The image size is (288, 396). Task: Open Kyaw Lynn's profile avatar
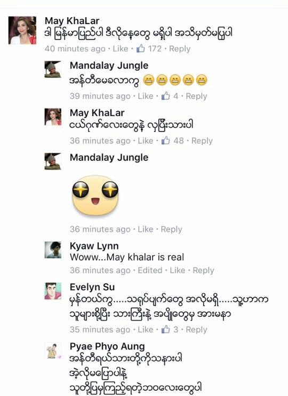pos(53,250)
